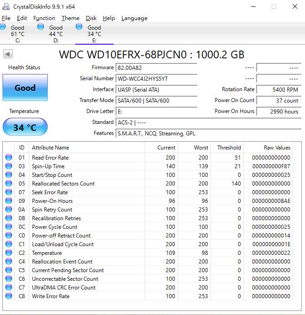The width and height of the screenshot is (305, 315).
Task: Click the CrystalDiskInfo app icon in title bar
Action: coord(6,6)
